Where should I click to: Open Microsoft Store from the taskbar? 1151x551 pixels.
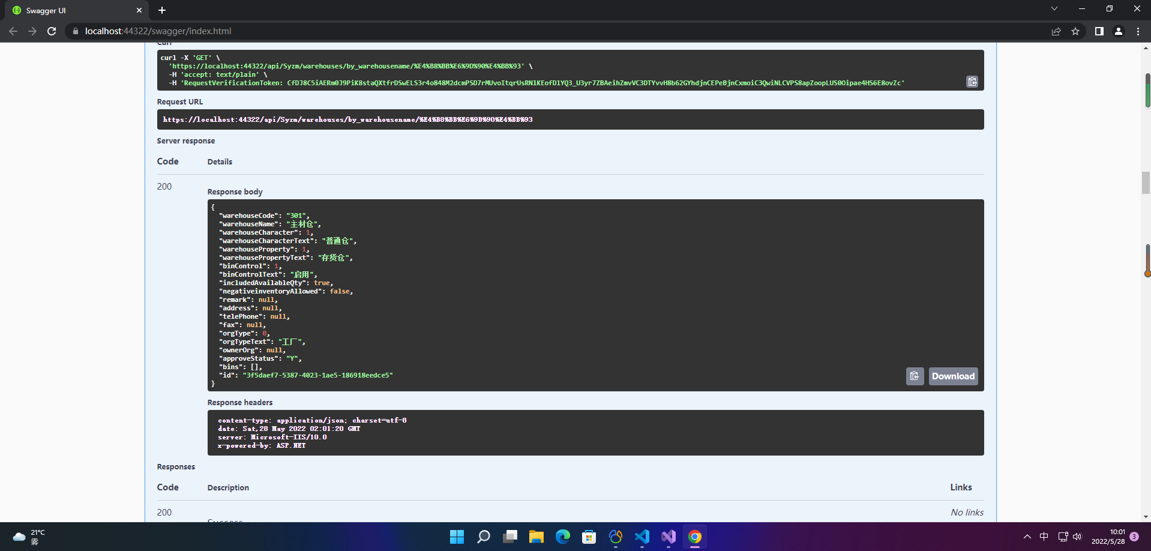[x=589, y=537]
